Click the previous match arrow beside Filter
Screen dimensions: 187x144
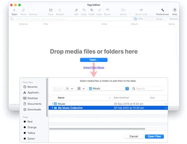[x=147, y=19]
